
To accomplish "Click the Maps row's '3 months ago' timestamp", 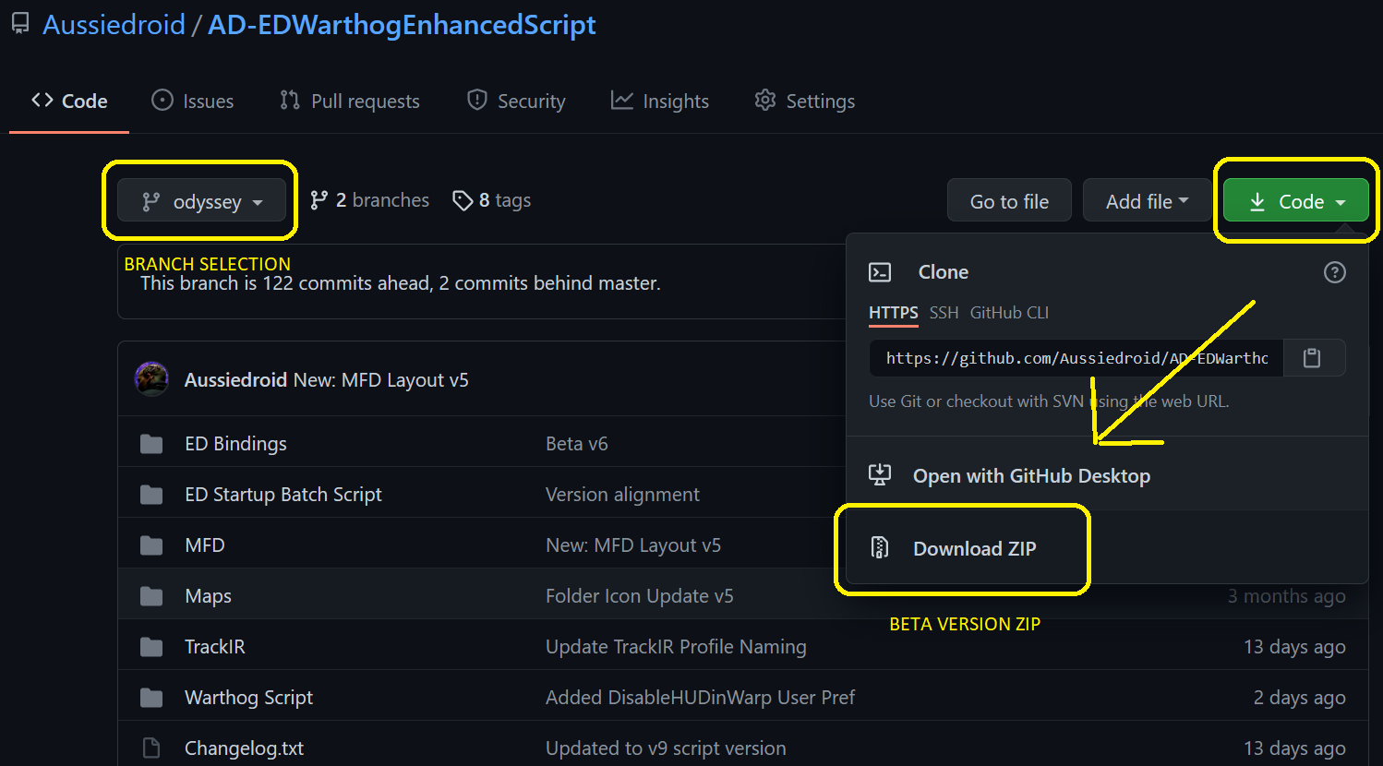I will 1286,596.
